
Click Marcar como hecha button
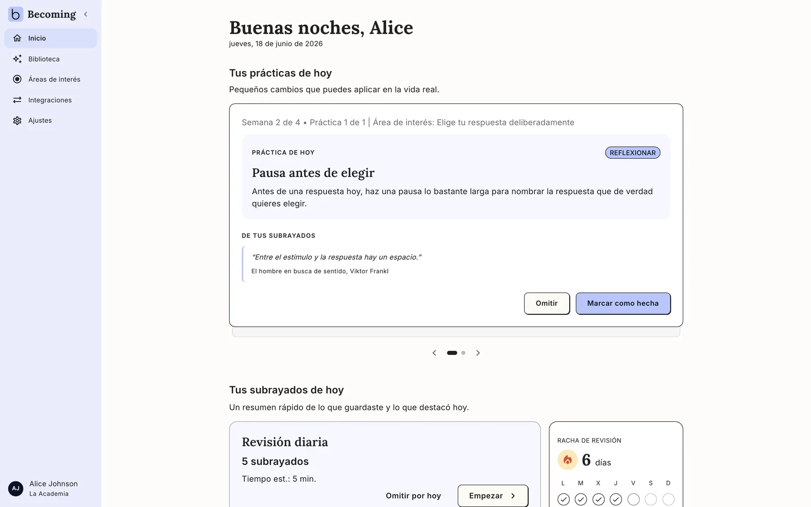(623, 303)
